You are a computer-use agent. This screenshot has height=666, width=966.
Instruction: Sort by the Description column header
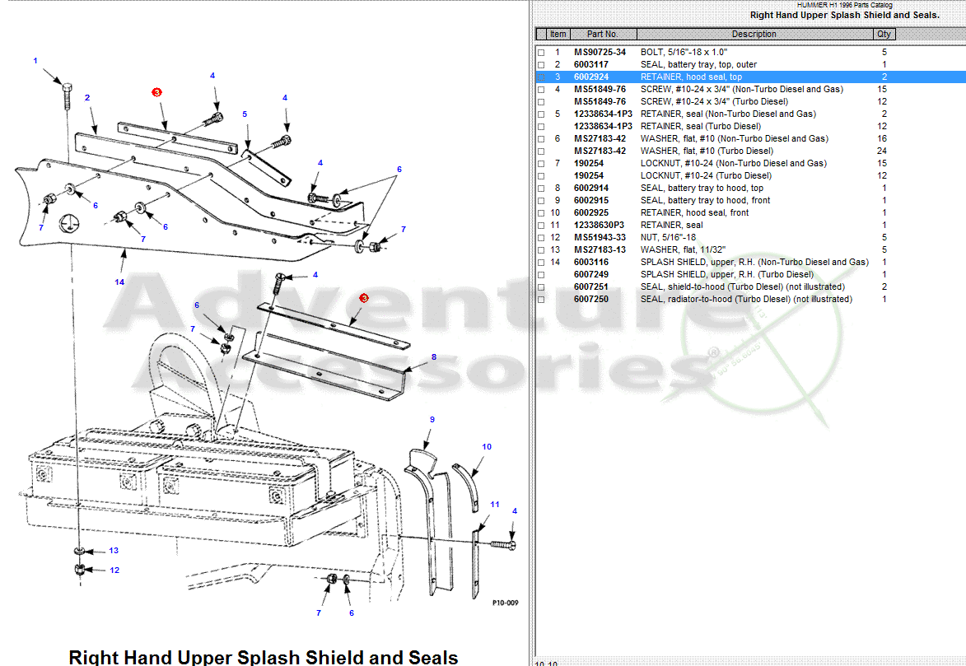[754, 34]
